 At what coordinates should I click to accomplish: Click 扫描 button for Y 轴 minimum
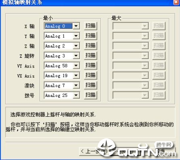[90, 36]
